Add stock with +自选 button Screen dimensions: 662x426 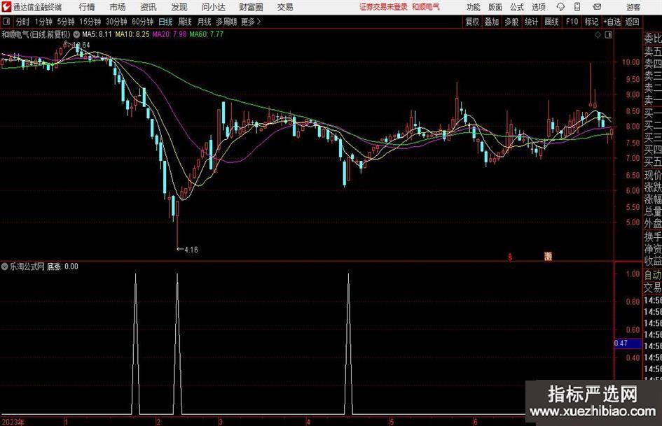(612, 22)
